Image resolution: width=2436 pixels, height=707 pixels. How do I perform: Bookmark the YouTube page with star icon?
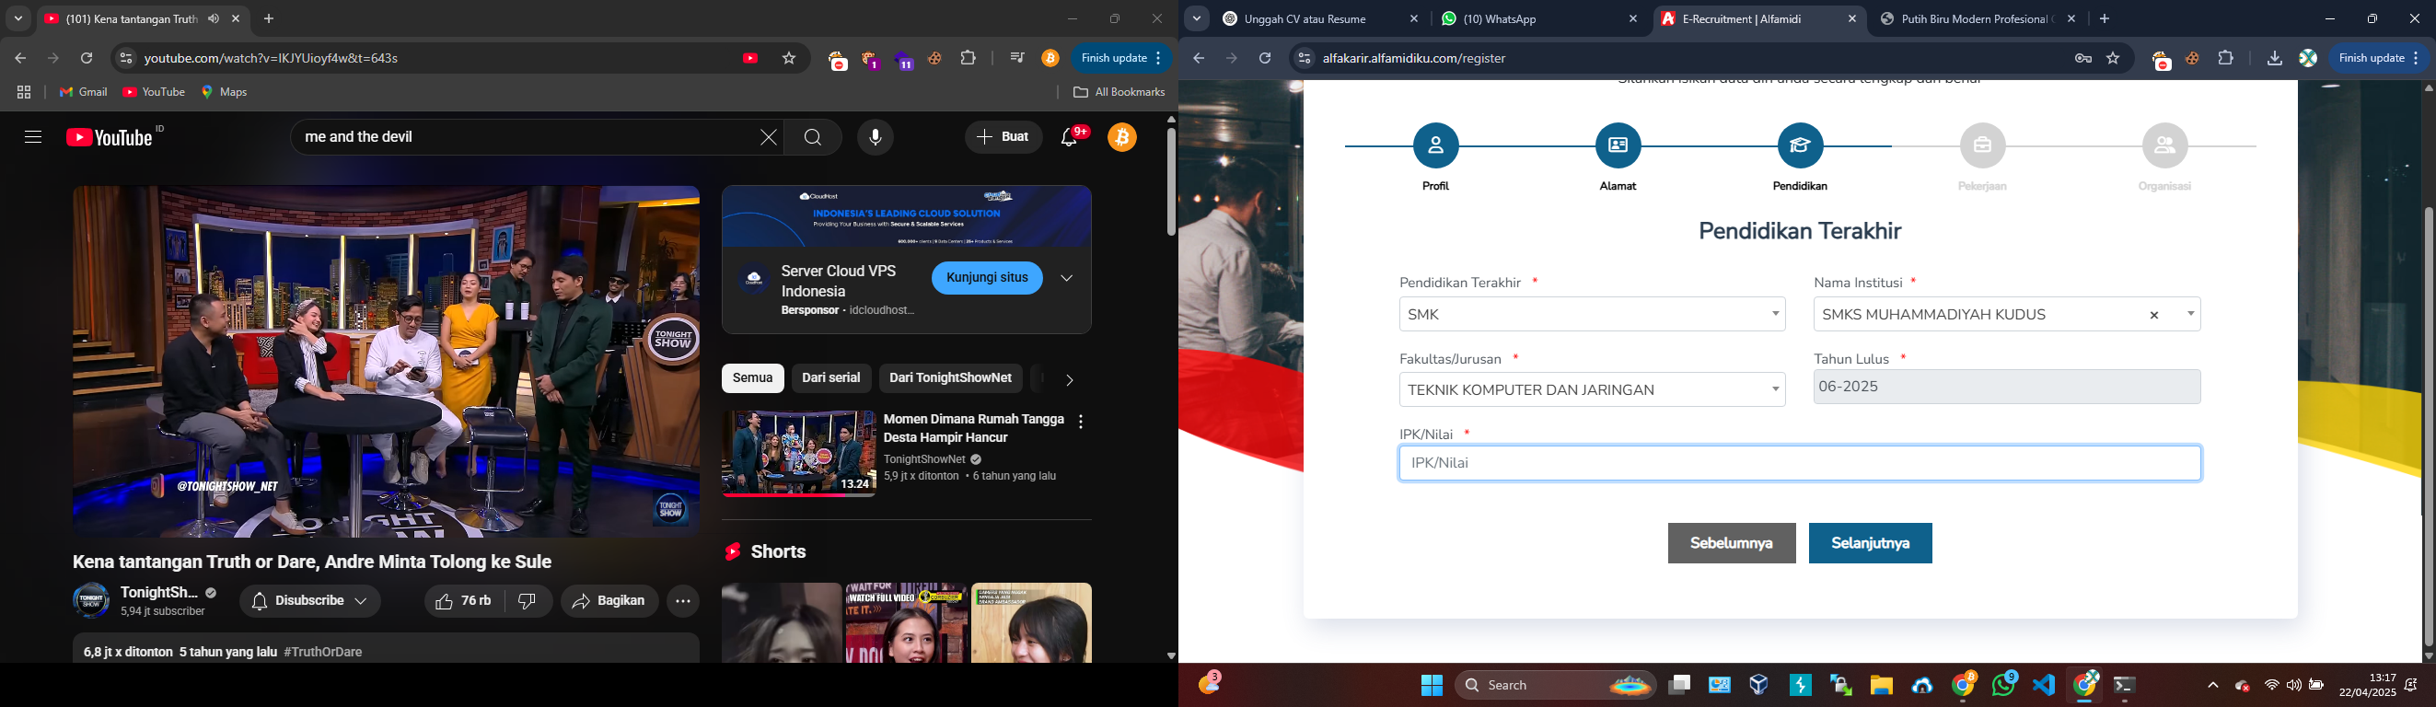790,59
